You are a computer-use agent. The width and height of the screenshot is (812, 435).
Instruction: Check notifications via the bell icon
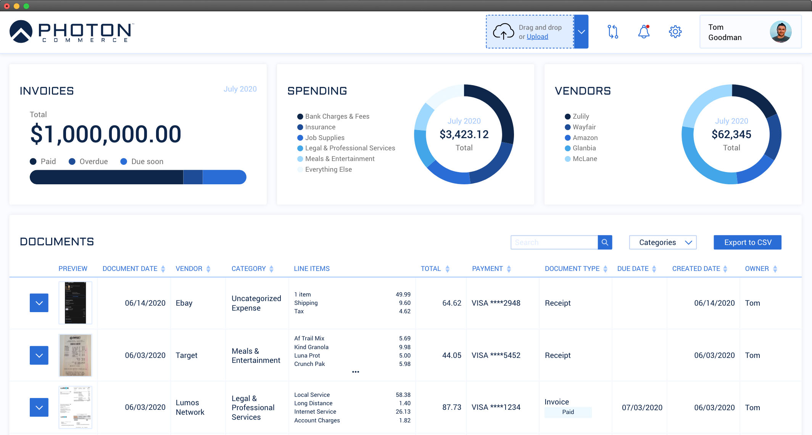point(644,32)
